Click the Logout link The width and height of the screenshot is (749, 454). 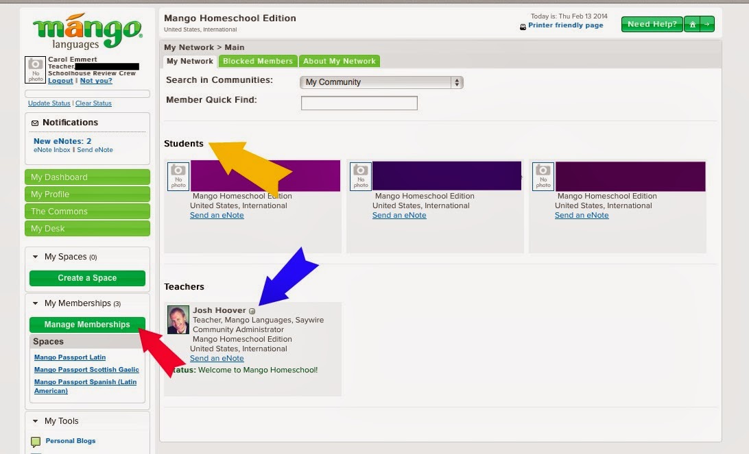coord(60,81)
